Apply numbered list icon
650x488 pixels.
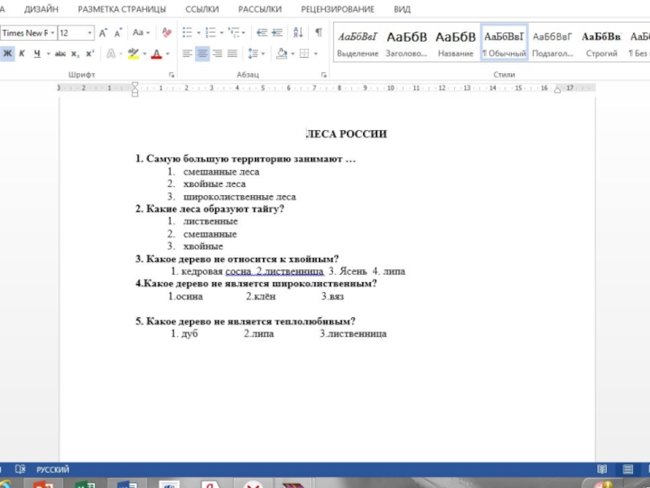pos(210,33)
